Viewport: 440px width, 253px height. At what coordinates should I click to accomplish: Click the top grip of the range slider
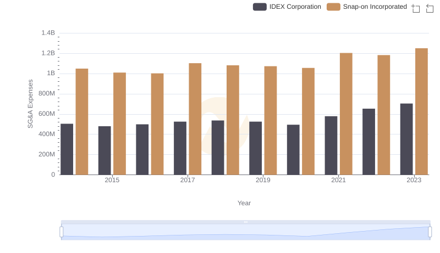[x=245, y=222]
